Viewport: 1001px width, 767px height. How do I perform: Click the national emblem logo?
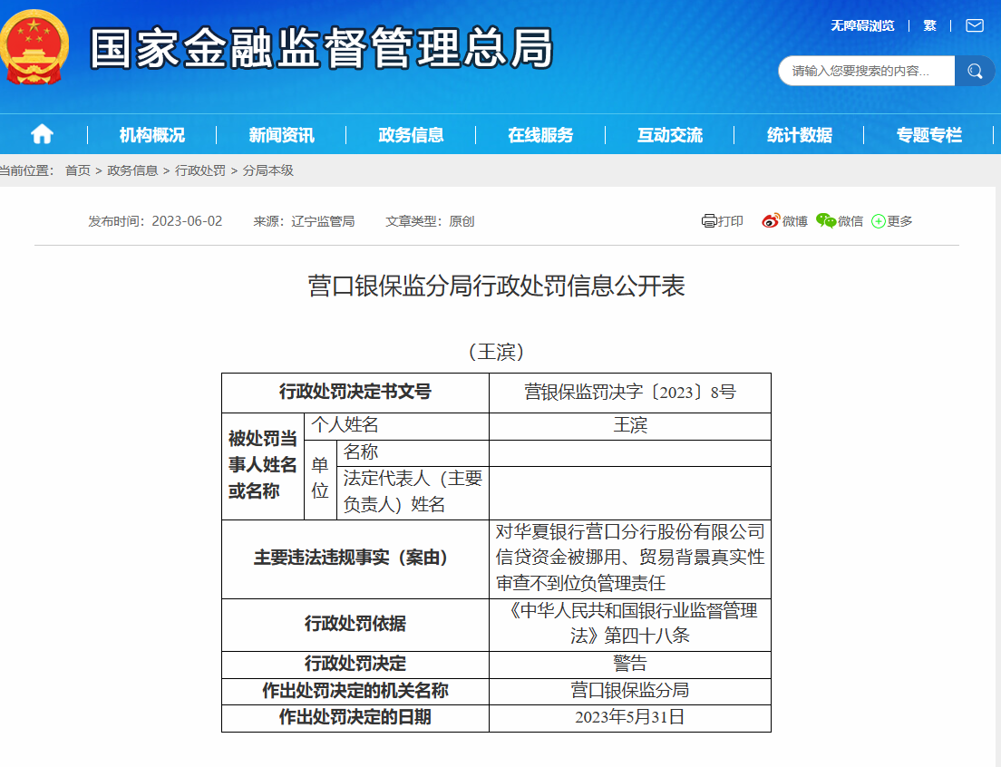[x=34, y=47]
